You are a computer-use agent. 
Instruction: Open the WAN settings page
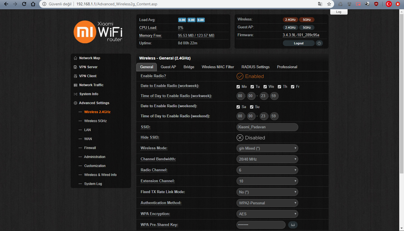88,139
